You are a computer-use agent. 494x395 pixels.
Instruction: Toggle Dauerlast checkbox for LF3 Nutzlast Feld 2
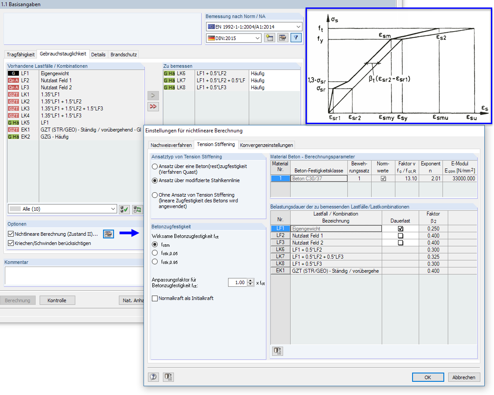(400, 243)
